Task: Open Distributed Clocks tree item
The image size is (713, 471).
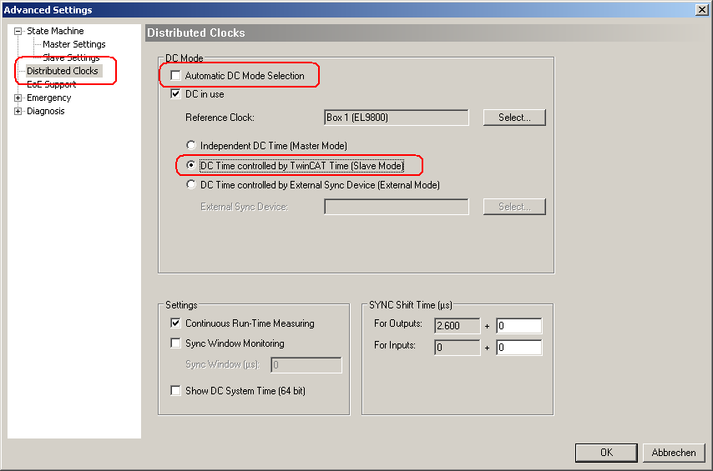Action: click(62, 71)
